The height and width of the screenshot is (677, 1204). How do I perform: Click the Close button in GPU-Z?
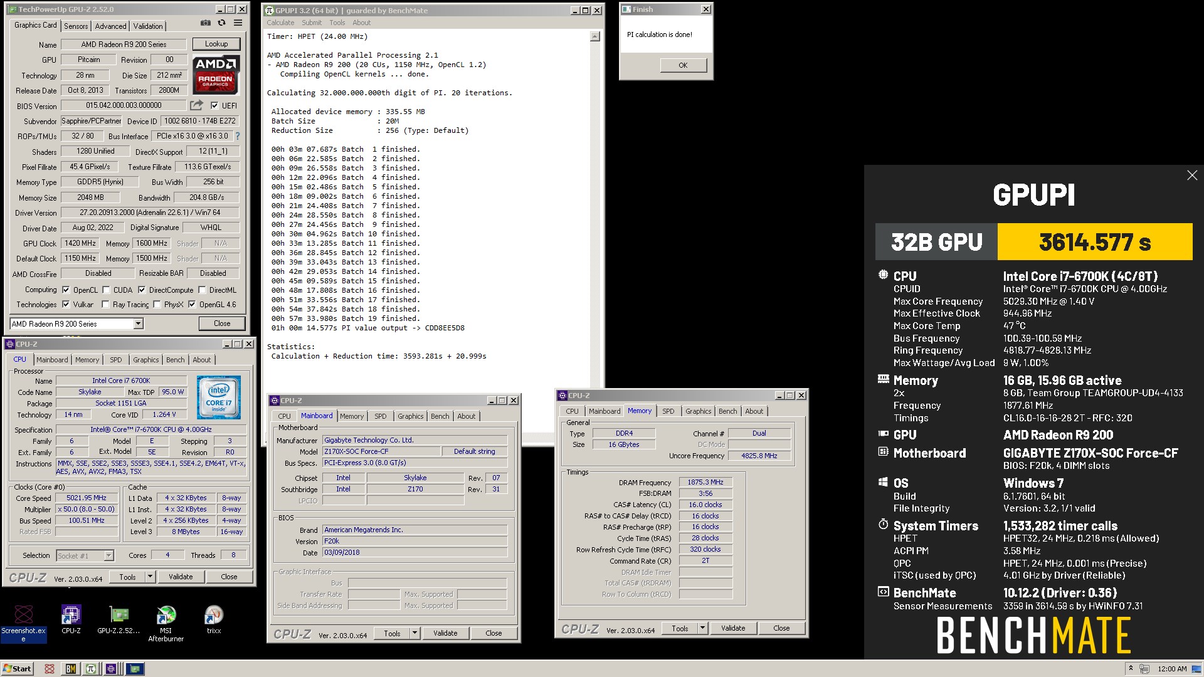tap(222, 323)
